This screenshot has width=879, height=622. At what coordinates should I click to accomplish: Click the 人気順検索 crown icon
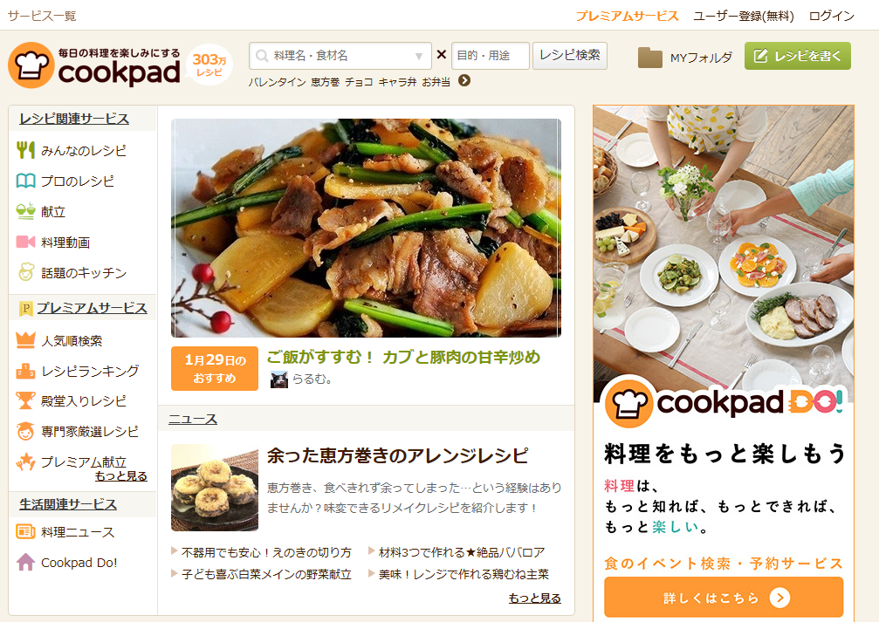[25, 340]
